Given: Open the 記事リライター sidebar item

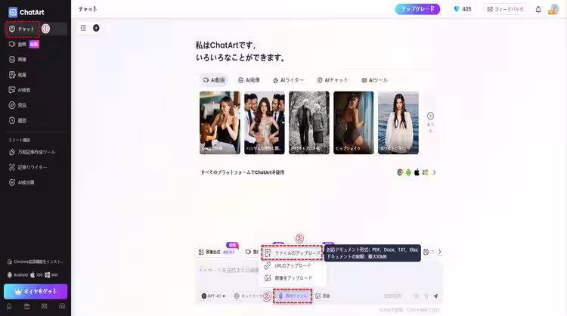Looking at the screenshot, I should pos(28,167).
